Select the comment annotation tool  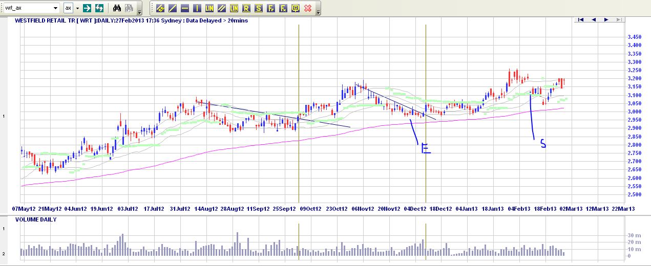pos(296,8)
